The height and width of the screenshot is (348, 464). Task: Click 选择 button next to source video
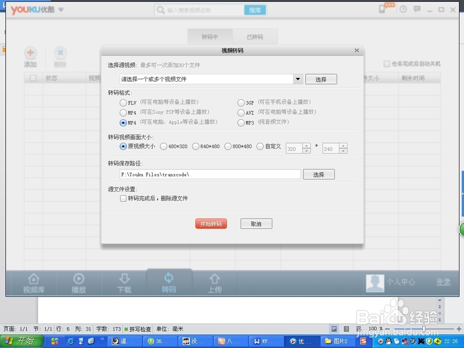click(x=321, y=79)
